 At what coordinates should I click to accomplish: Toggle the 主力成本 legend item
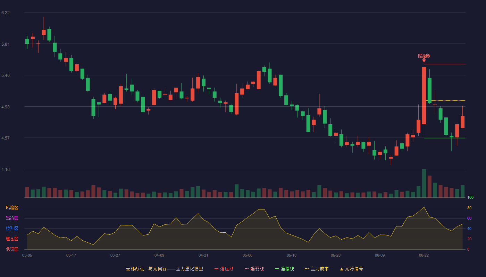[317, 269]
